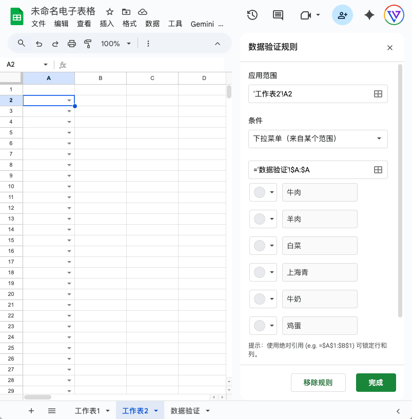Click the 完成 button
Viewport: 412px width, 419px height.
[376, 383]
